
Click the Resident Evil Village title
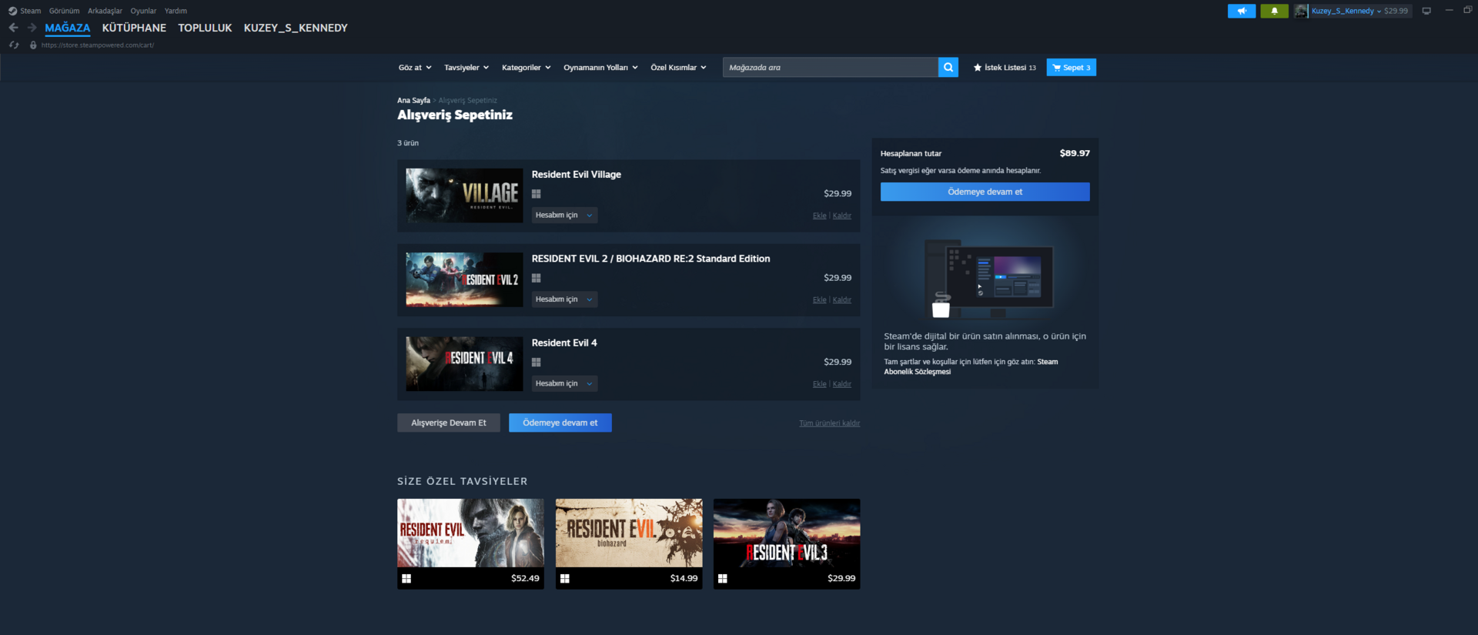click(x=577, y=175)
